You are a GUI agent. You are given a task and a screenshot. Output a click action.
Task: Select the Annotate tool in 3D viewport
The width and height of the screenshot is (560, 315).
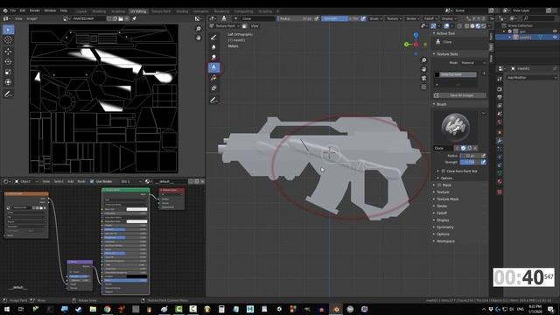click(213, 101)
